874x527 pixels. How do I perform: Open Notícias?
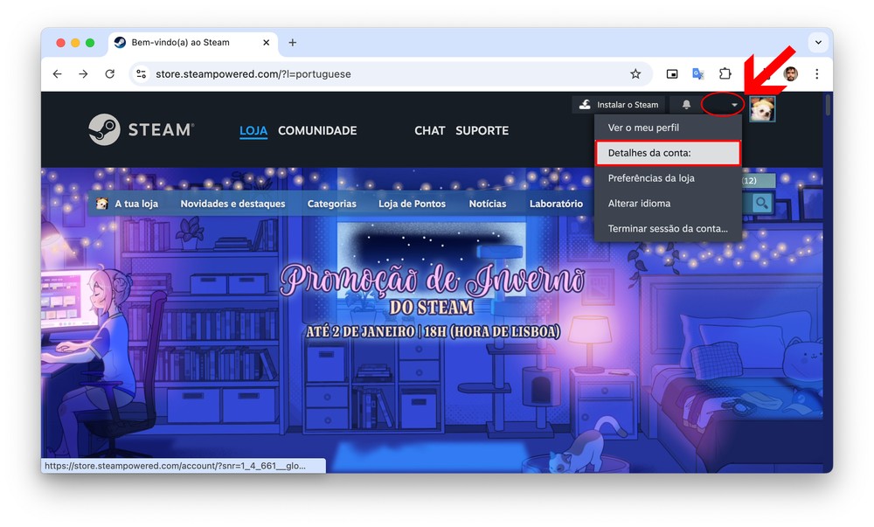[488, 204]
